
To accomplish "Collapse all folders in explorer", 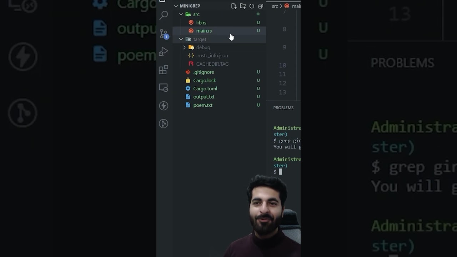I will point(261,6).
